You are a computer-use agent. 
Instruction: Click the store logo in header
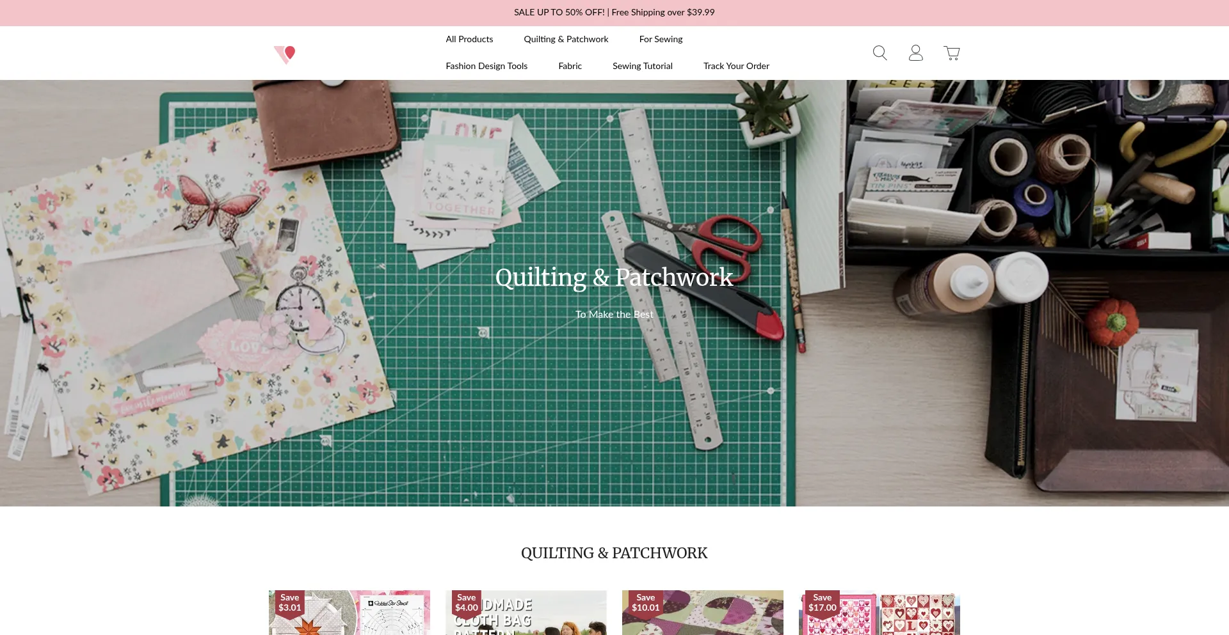pyautogui.click(x=285, y=54)
